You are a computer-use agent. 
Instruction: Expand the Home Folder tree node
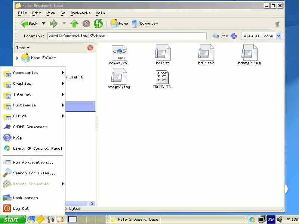click(17, 58)
